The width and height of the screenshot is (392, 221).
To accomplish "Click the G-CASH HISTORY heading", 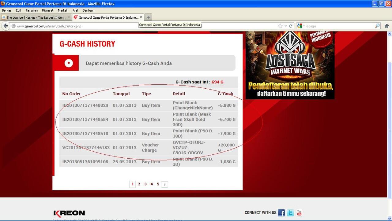I will click(87, 44).
